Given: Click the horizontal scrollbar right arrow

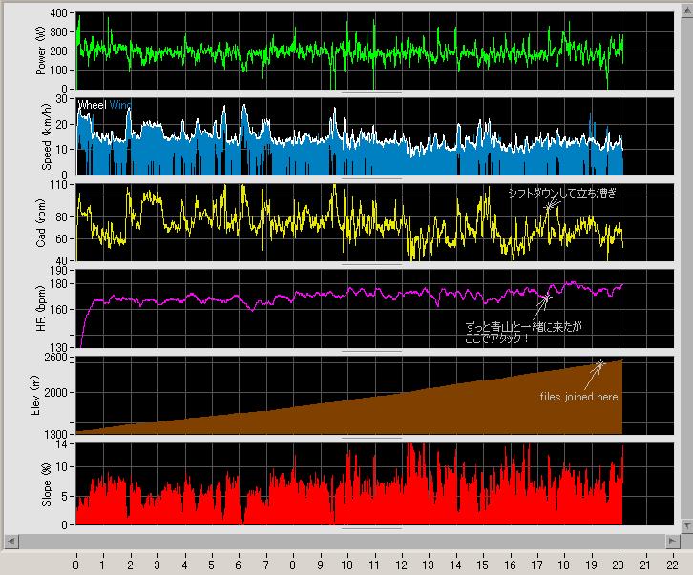Looking at the screenshot, I should tap(673, 542).
